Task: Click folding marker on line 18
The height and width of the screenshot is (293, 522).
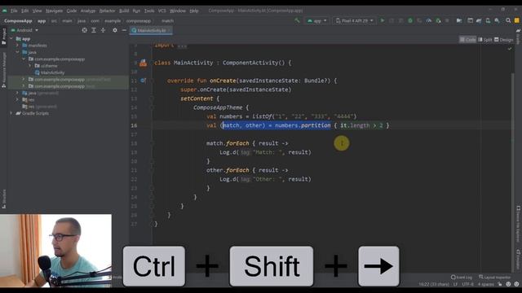Action: tap(152, 143)
